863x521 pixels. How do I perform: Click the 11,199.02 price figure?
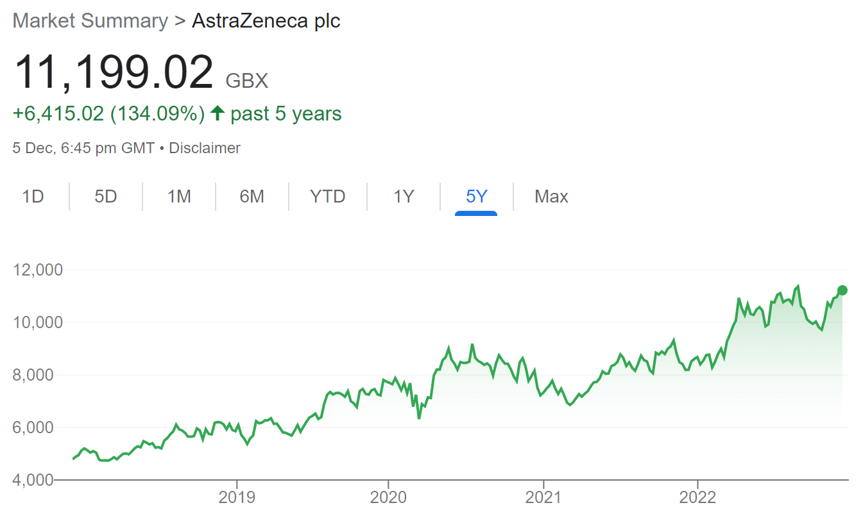(x=113, y=72)
